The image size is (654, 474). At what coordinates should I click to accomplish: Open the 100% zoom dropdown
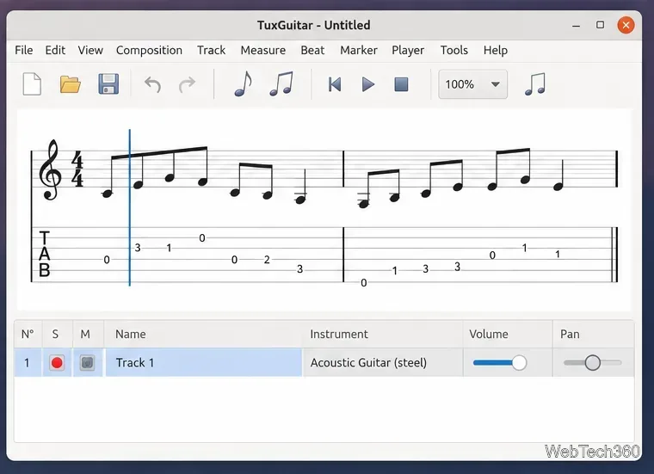[472, 84]
